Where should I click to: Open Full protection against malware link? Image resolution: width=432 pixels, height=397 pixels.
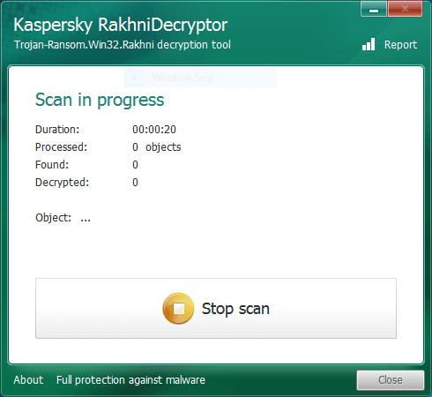[130, 380]
